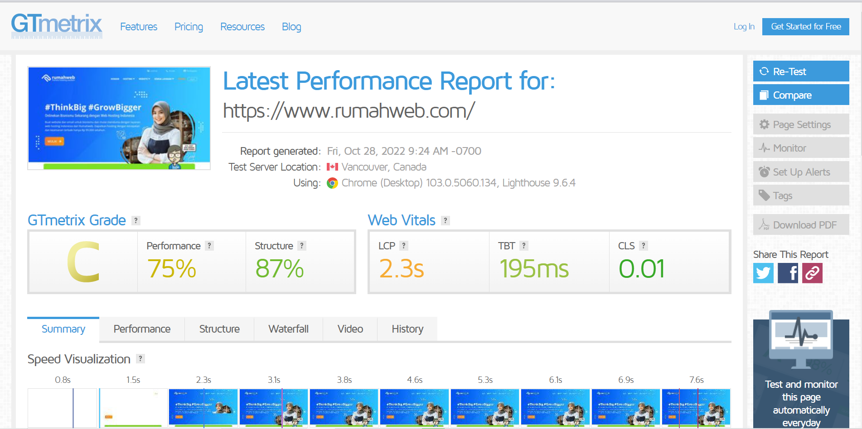The image size is (862, 429).
Task: Click help icon next to TBT
Action: 523,246
